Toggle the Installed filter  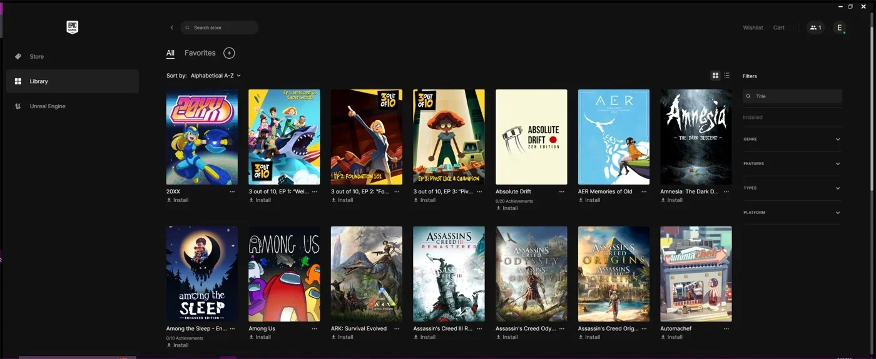753,118
